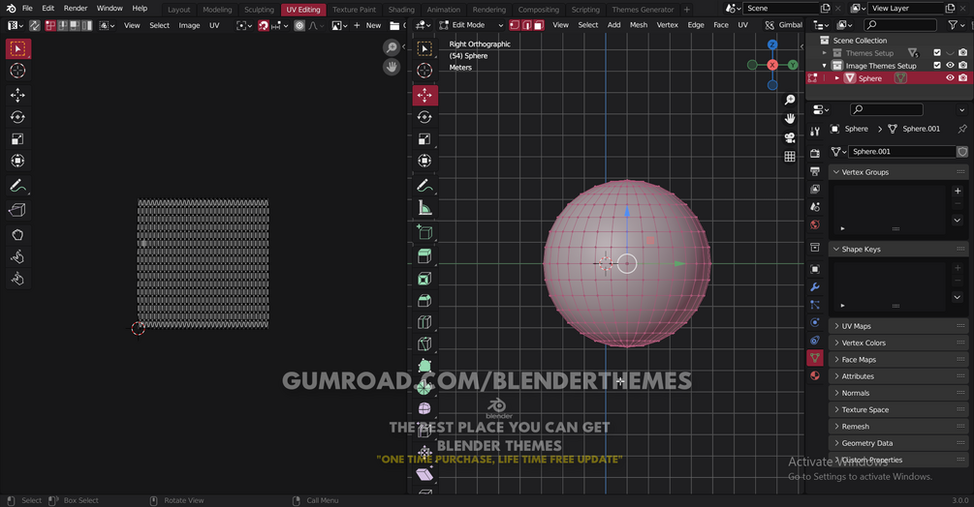Click the pan hand icon in UV editor
This screenshot has height=507, width=974.
pyautogui.click(x=392, y=67)
